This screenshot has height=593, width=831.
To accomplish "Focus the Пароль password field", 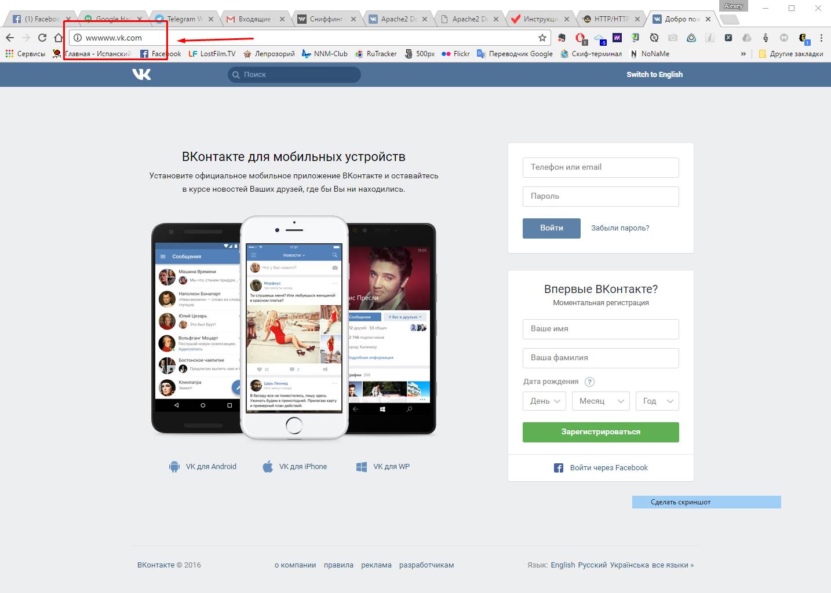I will point(601,196).
